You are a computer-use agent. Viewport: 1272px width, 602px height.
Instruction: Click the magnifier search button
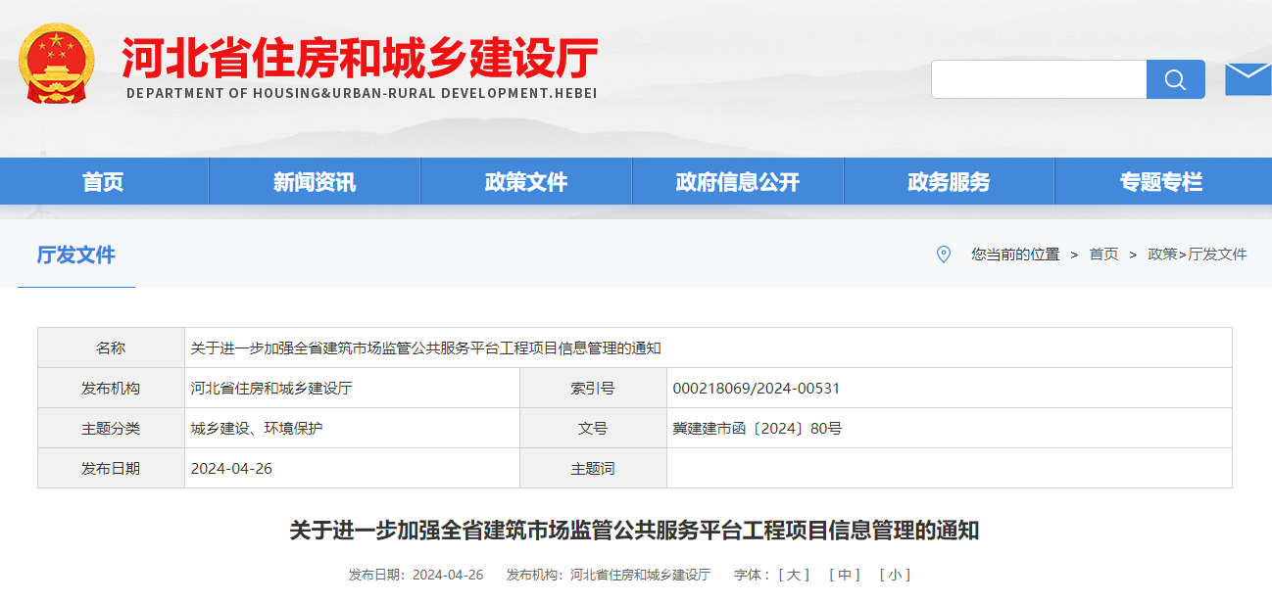click(x=1176, y=79)
